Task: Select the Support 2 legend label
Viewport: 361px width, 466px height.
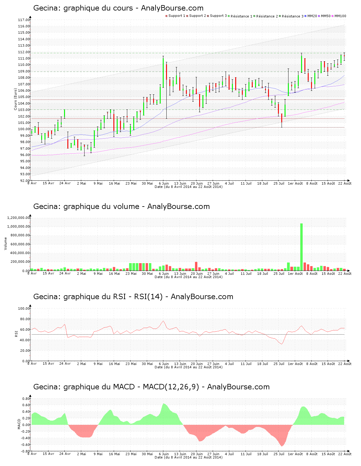Action: point(198,16)
